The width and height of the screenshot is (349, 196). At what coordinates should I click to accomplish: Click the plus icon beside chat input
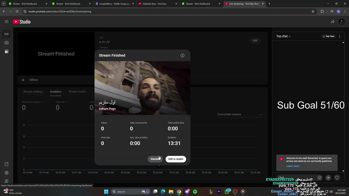(x=328, y=177)
